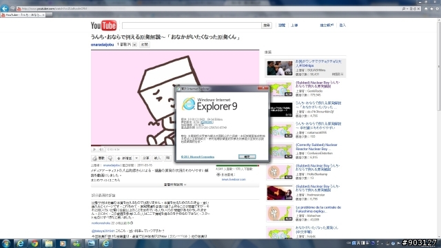
Task: Click the knowledge base link in About dialog
Action: coord(207,122)
